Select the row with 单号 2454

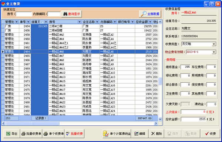tap(80, 26)
